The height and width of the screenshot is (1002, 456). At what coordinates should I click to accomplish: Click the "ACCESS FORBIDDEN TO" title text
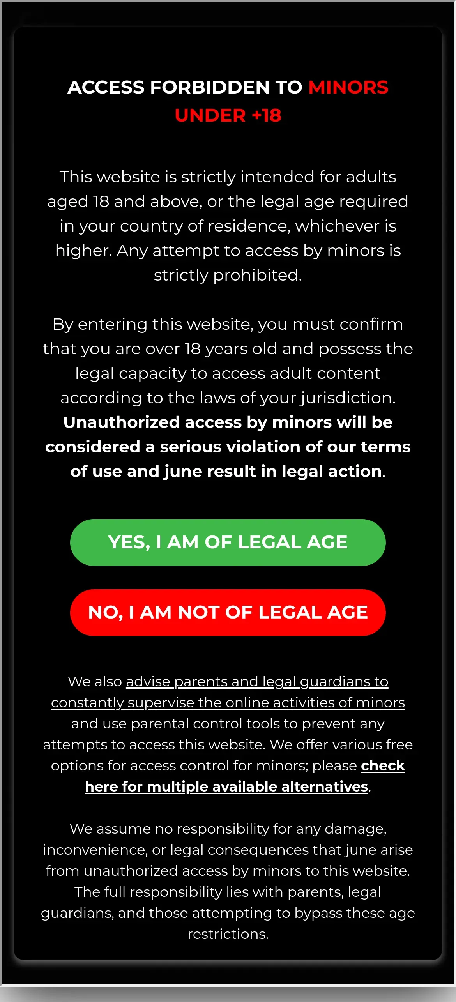click(x=185, y=87)
